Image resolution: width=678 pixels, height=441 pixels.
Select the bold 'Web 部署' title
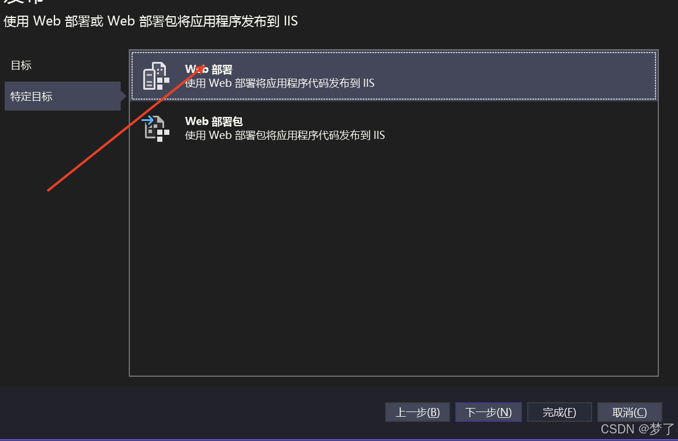[209, 69]
